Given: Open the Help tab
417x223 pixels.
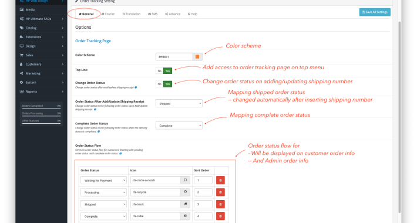Looking at the screenshot, I should click(193, 14).
